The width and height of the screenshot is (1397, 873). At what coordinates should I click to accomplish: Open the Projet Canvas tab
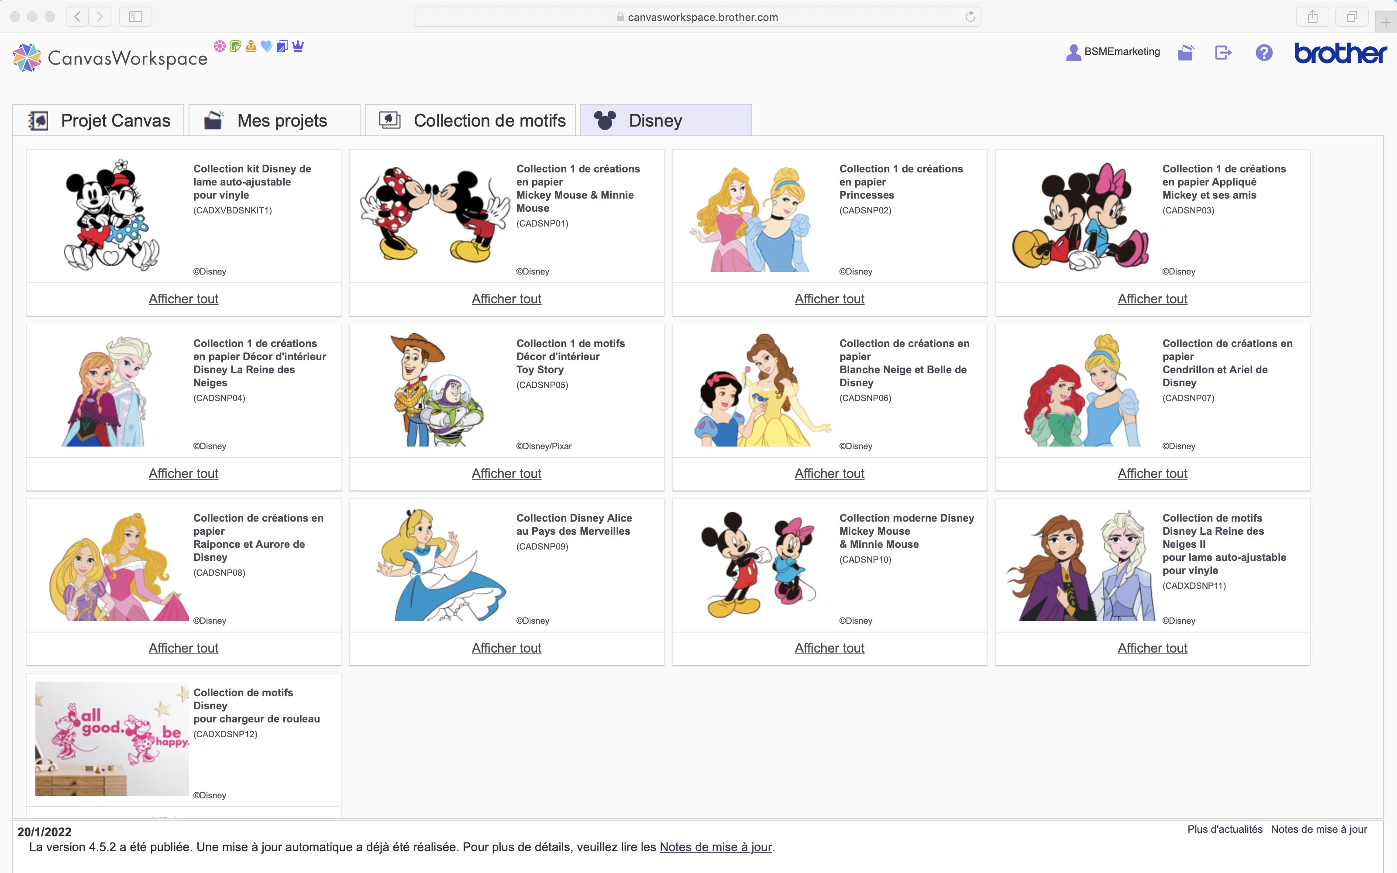click(98, 120)
